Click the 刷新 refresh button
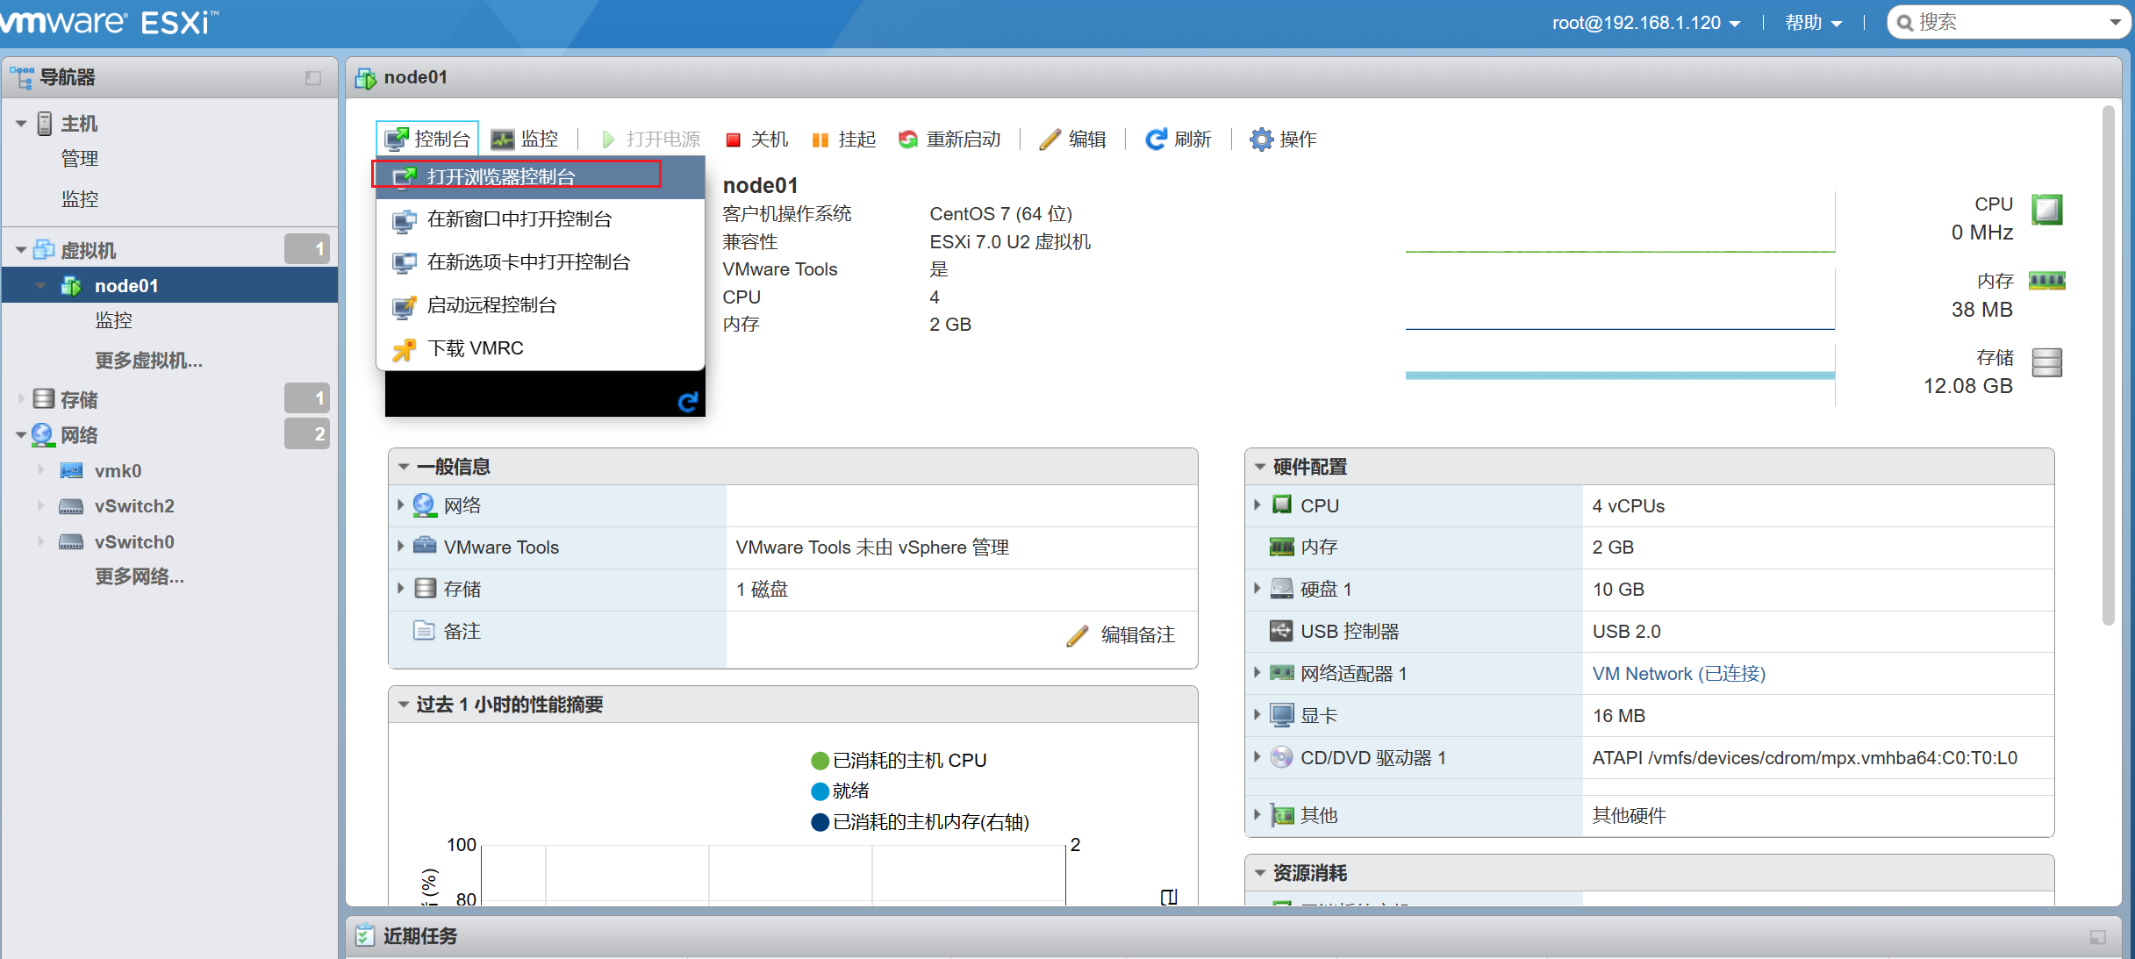The height and width of the screenshot is (959, 2135). 1179,139
